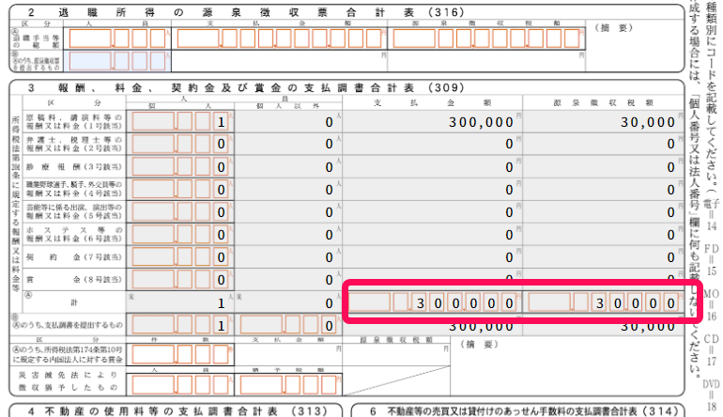Click the 個人 count field in the 弁護士、税理士 row

click(x=180, y=144)
